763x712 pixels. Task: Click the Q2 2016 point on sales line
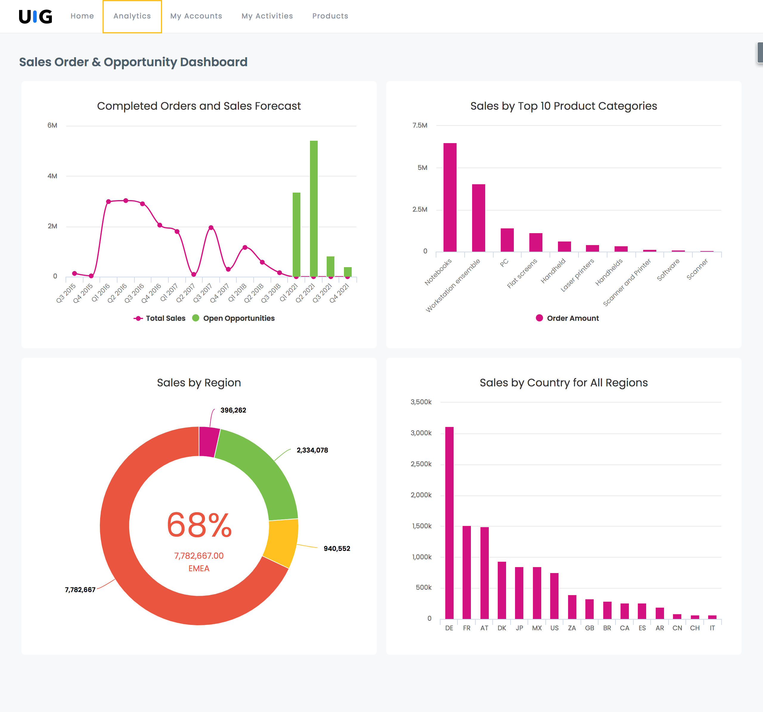pos(125,200)
